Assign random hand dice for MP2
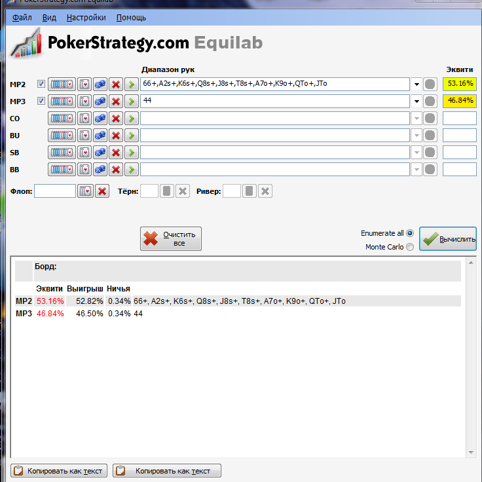 coord(100,84)
